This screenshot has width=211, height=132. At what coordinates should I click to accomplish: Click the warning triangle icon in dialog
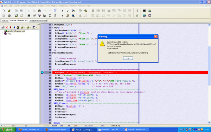102,44
